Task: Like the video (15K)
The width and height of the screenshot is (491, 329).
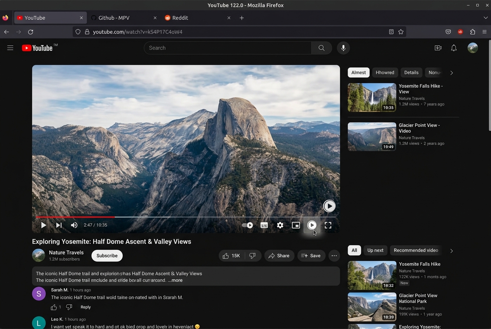Action: point(232,256)
